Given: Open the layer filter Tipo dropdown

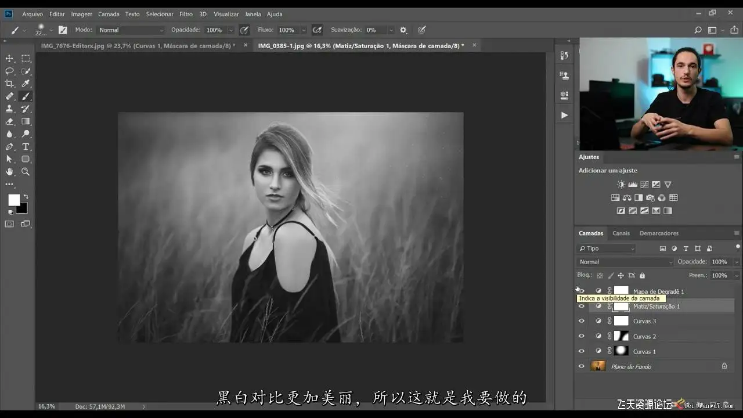Looking at the screenshot, I should pos(607,248).
